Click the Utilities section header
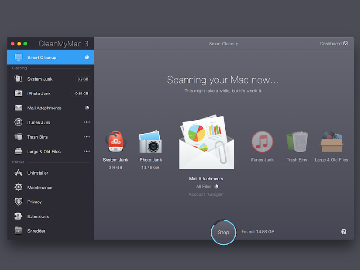 (x=18, y=162)
